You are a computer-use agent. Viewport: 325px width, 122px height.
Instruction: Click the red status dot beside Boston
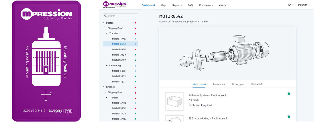click(x=135, y=23)
